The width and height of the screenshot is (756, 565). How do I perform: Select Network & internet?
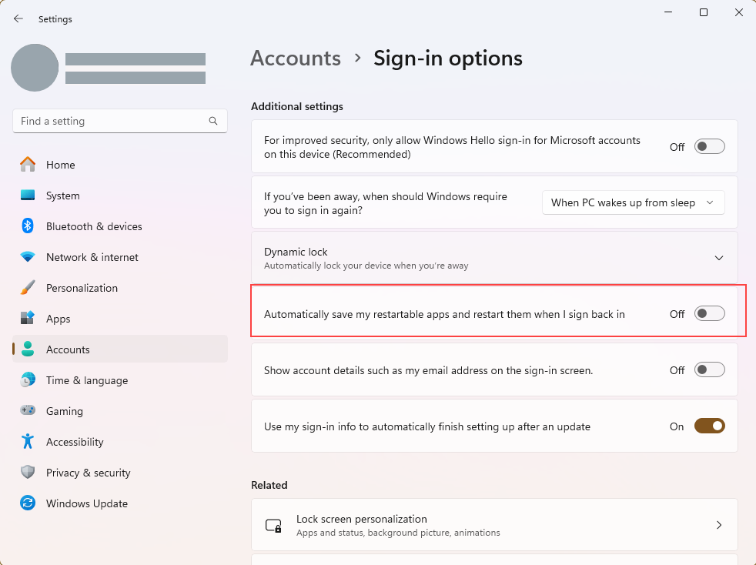[120, 257]
